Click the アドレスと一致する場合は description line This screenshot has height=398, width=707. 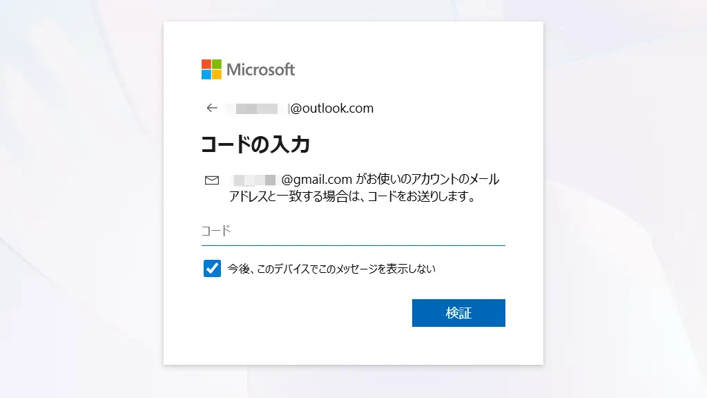pyautogui.click(x=353, y=197)
